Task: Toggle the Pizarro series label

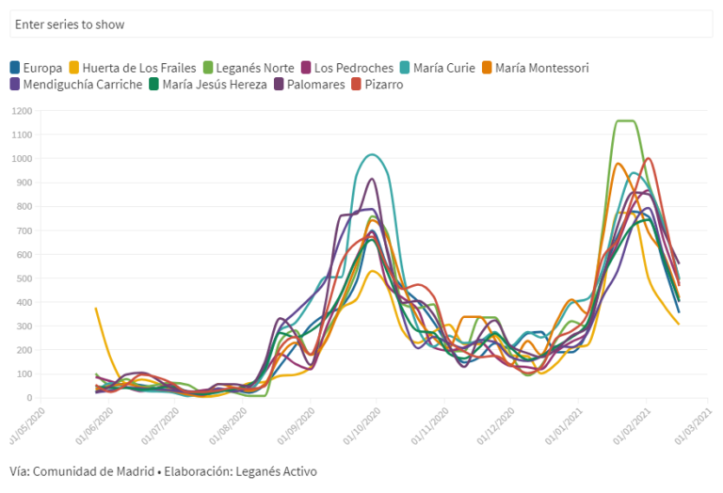Action: click(384, 85)
